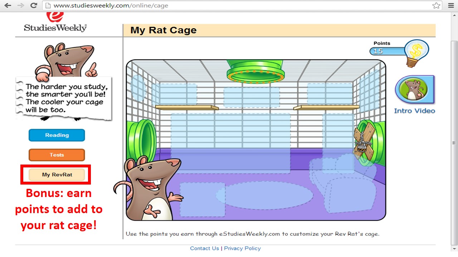Reload the page with the refresh icon

click(34, 5)
